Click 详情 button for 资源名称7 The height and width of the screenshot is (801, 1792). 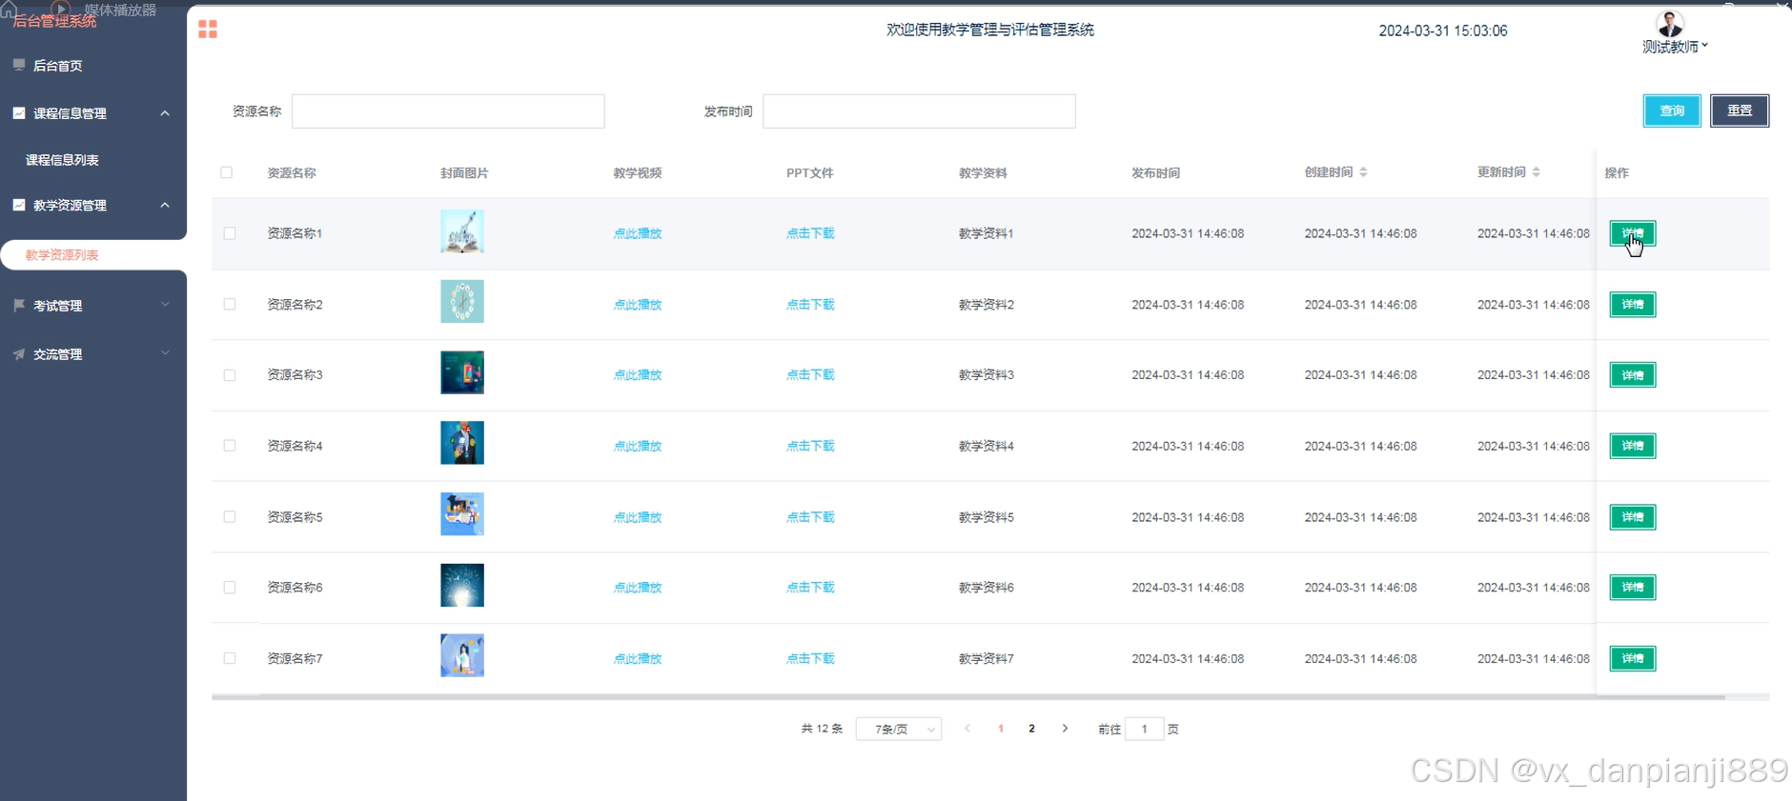coord(1633,658)
